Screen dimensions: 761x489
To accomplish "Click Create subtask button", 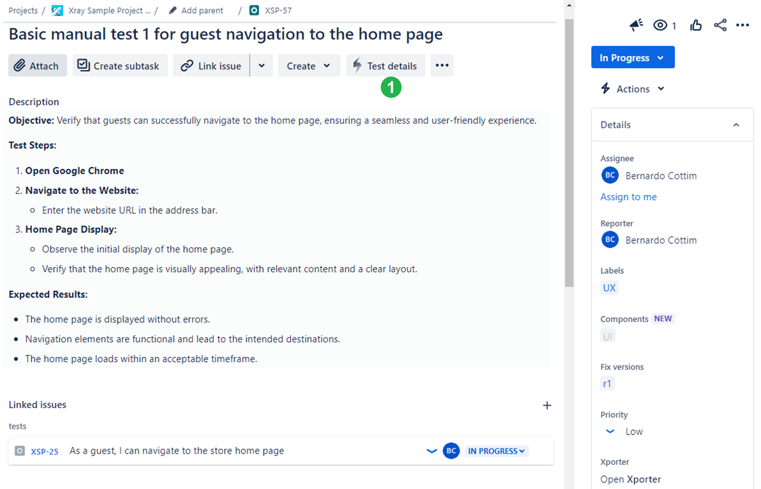I will tap(120, 66).
